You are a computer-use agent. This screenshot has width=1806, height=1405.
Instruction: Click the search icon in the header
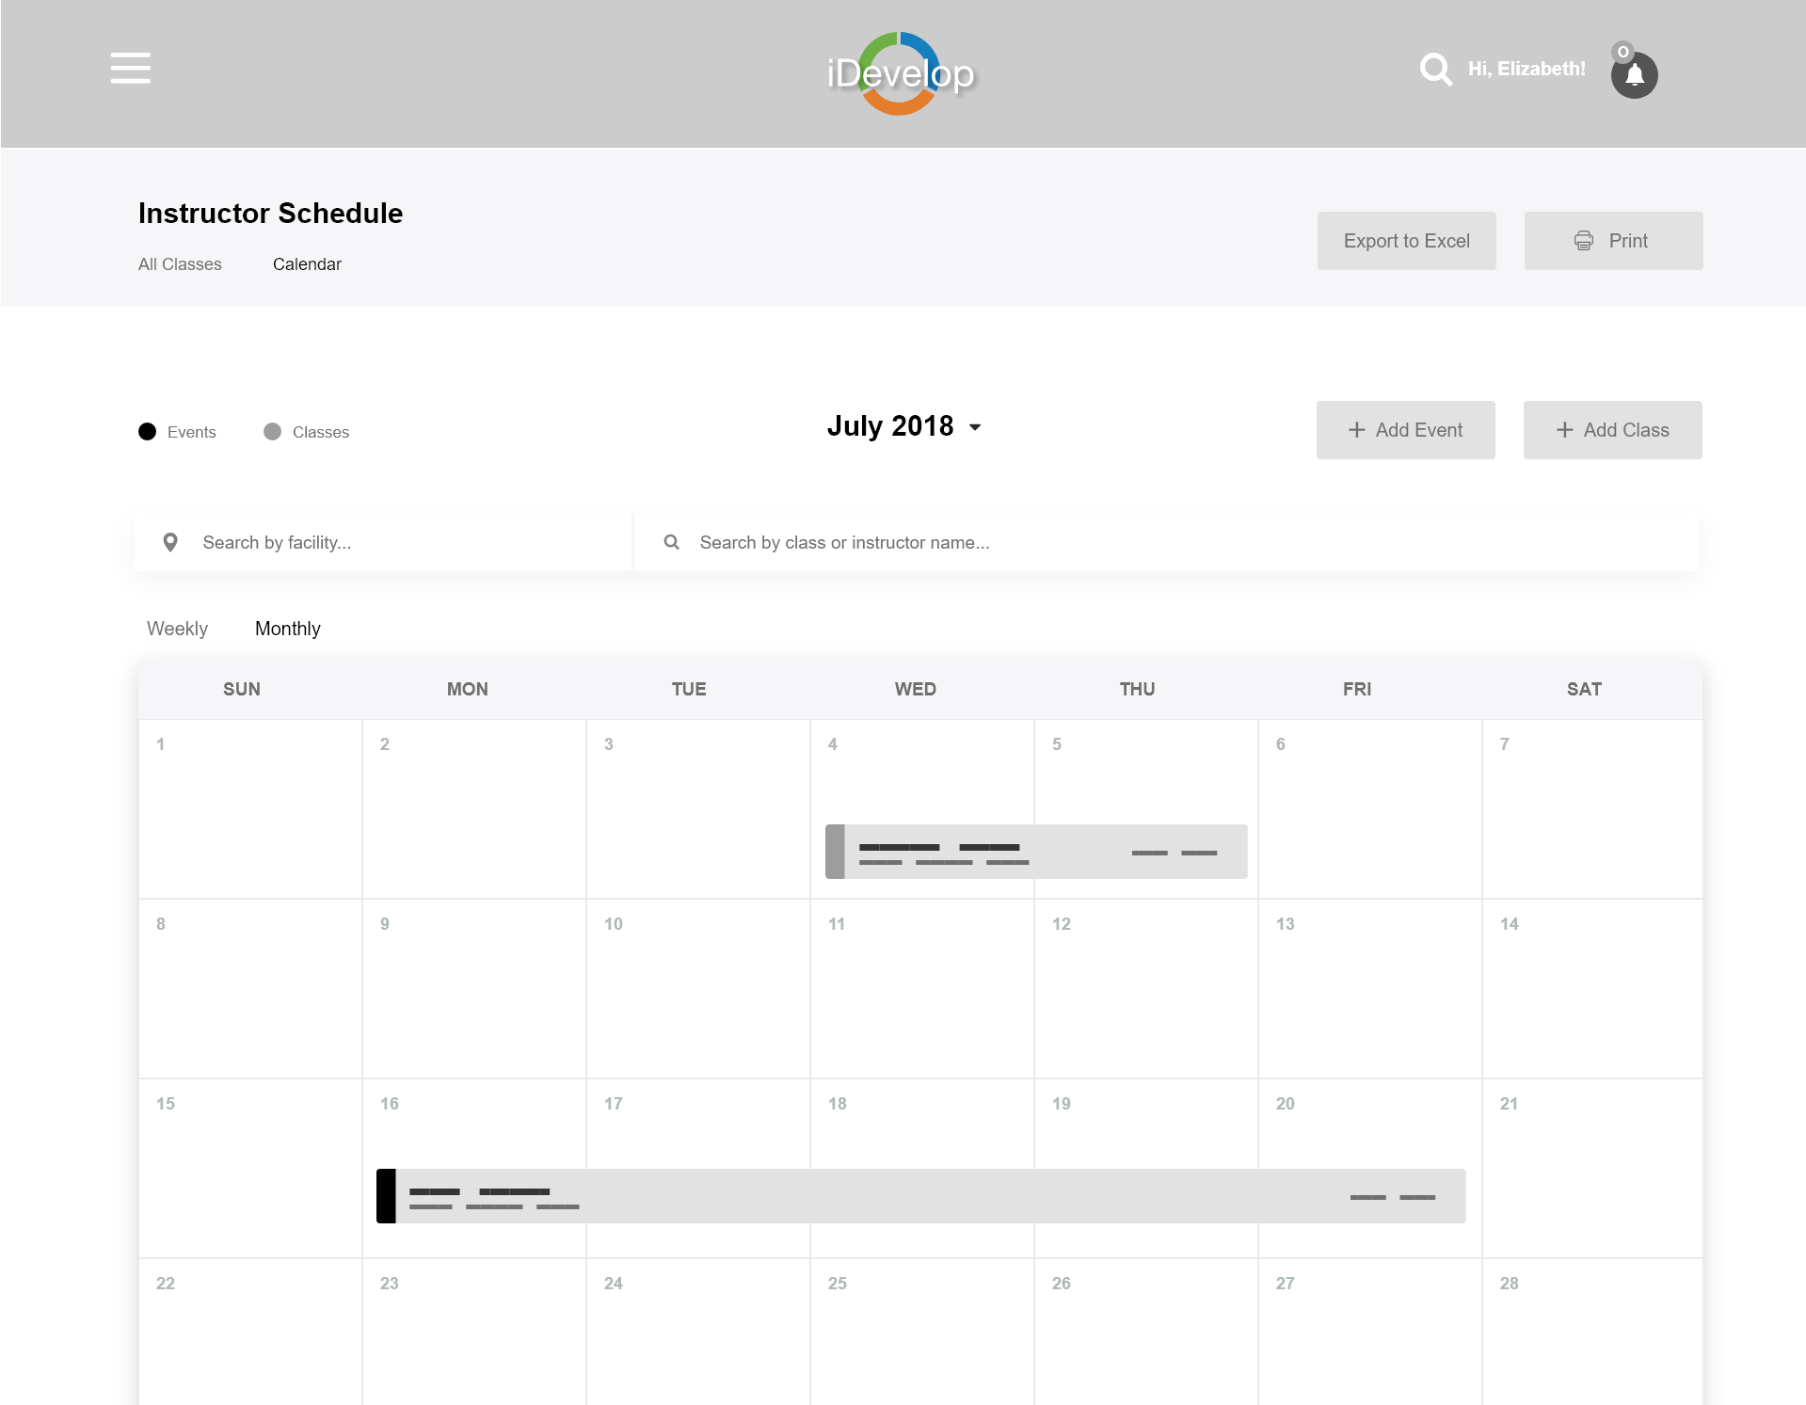pos(1434,69)
